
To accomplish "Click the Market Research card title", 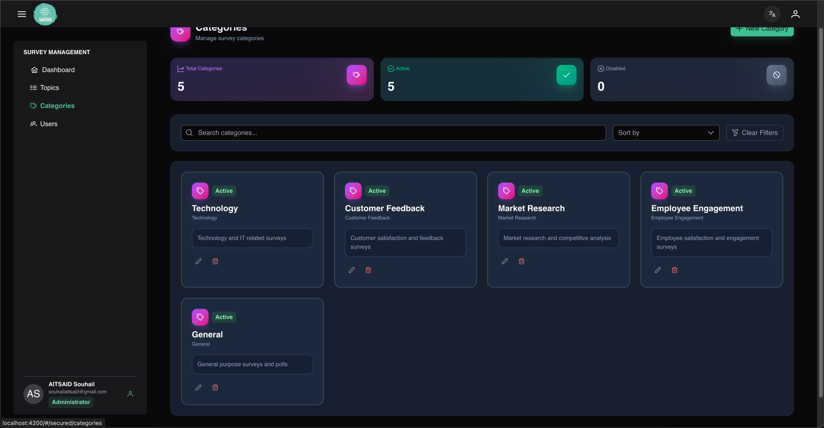I will [531, 208].
